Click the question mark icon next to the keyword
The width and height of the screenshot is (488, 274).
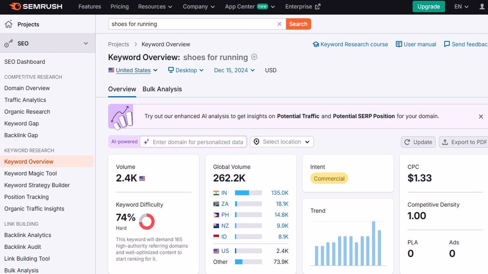pyautogui.click(x=254, y=57)
